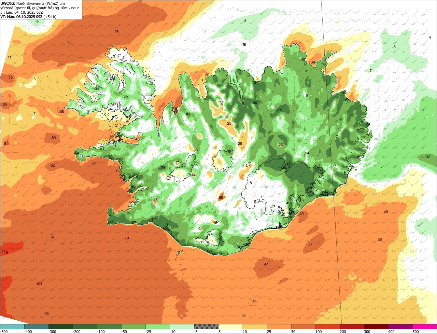The height and width of the screenshot is (334, 437).
Task: Click the -500 legend label
Action: click(x=4, y=332)
